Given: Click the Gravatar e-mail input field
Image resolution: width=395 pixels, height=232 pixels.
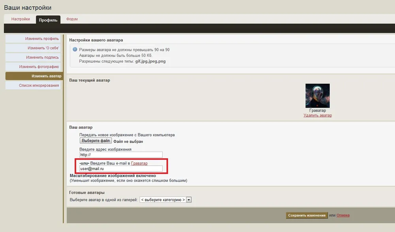Looking at the screenshot, I should [x=121, y=169].
